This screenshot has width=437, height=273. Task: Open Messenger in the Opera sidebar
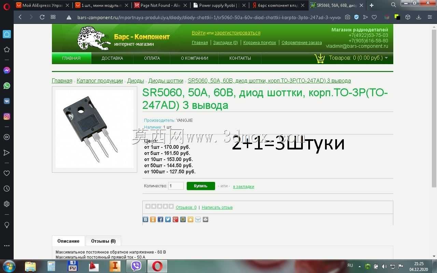[6, 70]
